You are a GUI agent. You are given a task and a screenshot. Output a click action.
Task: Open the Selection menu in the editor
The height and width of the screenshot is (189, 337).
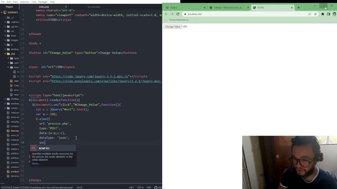(x=25, y=2)
